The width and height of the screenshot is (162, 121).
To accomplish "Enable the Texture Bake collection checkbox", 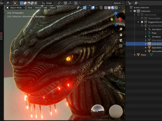I will 142,18.
